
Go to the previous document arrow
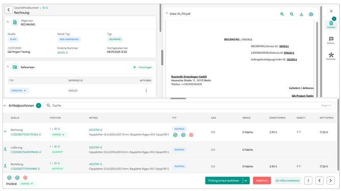[320, 180]
